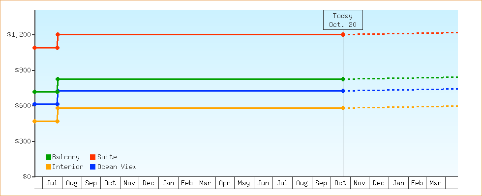Click the Suite data point on Today line

tap(343, 34)
